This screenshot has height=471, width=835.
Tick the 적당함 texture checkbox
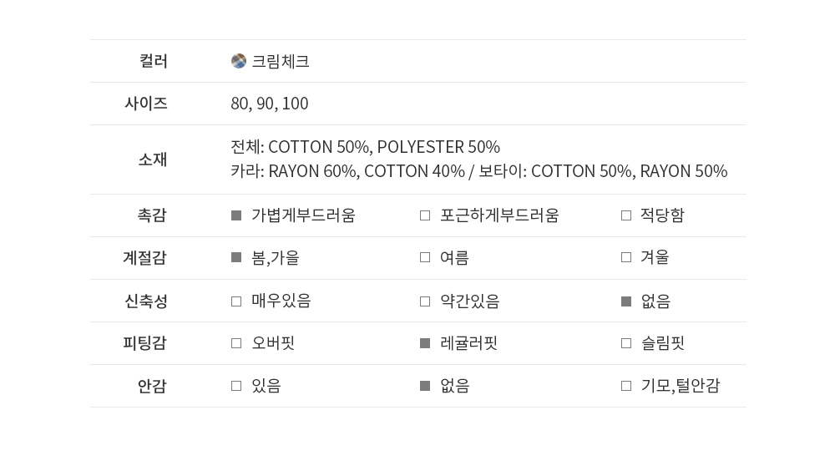(626, 215)
